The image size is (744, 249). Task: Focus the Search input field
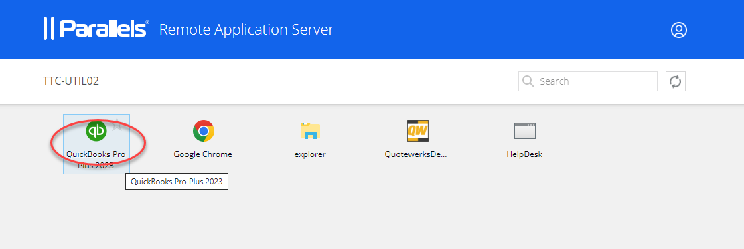[x=588, y=81]
